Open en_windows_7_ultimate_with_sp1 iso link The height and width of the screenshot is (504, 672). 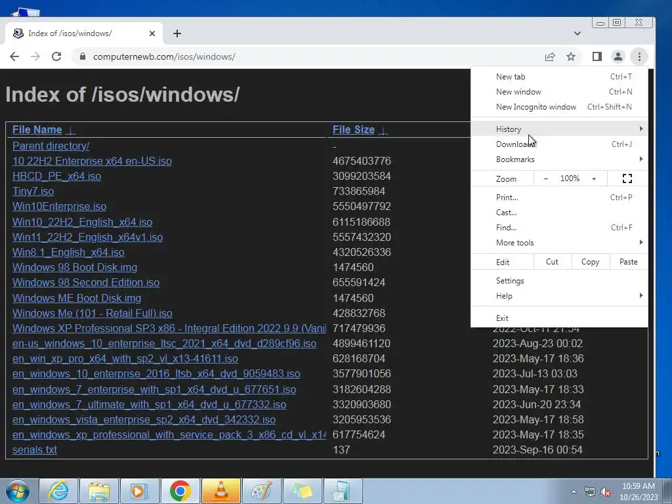149,404
